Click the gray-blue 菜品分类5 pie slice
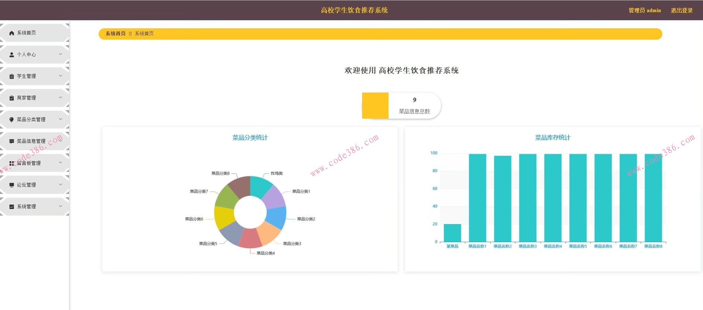The width and height of the screenshot is (703, 310). tap(232, 233)
